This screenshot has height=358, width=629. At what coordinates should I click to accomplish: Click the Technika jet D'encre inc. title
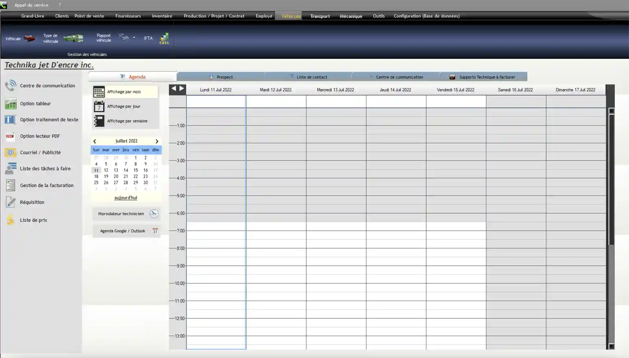pos(49,65)
